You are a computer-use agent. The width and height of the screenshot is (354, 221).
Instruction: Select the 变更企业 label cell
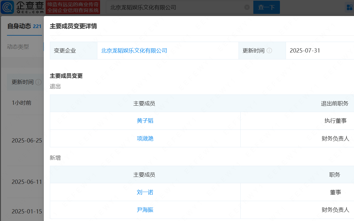pyautogui.click(x=73, y=50)
